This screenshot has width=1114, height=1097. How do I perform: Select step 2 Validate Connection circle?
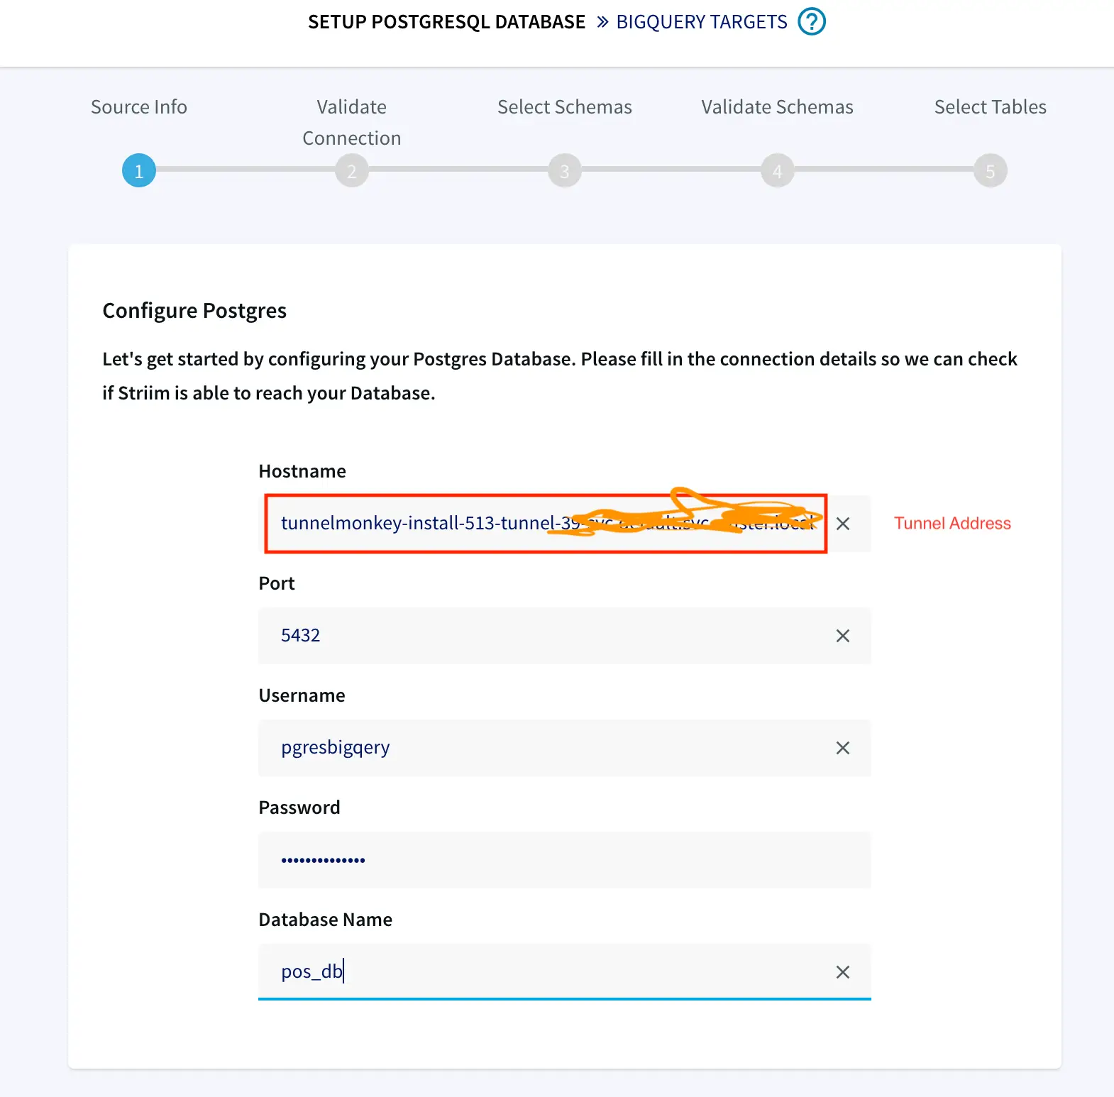coord(352,171)
